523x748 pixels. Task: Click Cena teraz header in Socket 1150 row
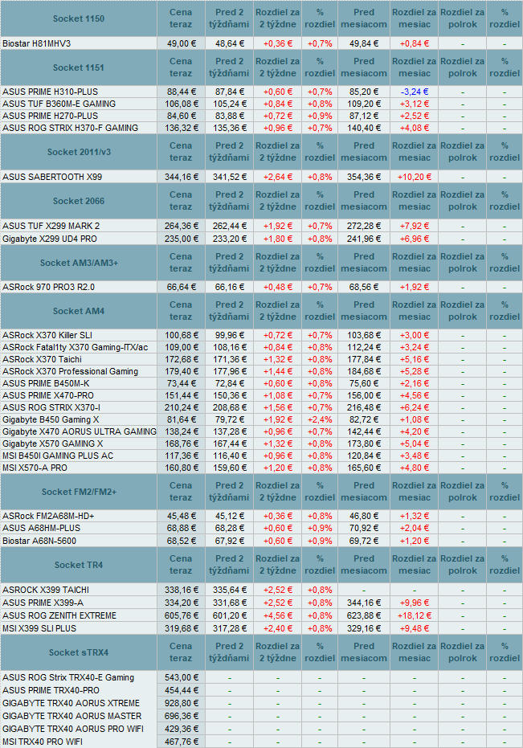point(181,18)
